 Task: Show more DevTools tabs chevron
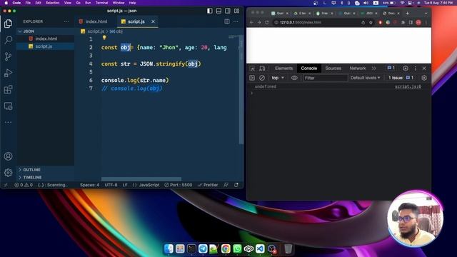click(x=374, y=69)
